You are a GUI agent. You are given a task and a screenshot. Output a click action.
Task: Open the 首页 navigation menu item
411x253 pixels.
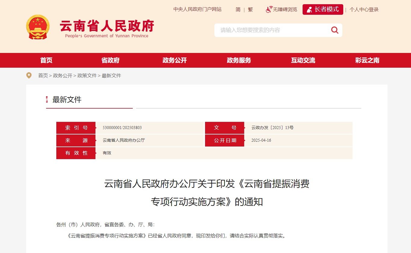(x=46, y=60)
